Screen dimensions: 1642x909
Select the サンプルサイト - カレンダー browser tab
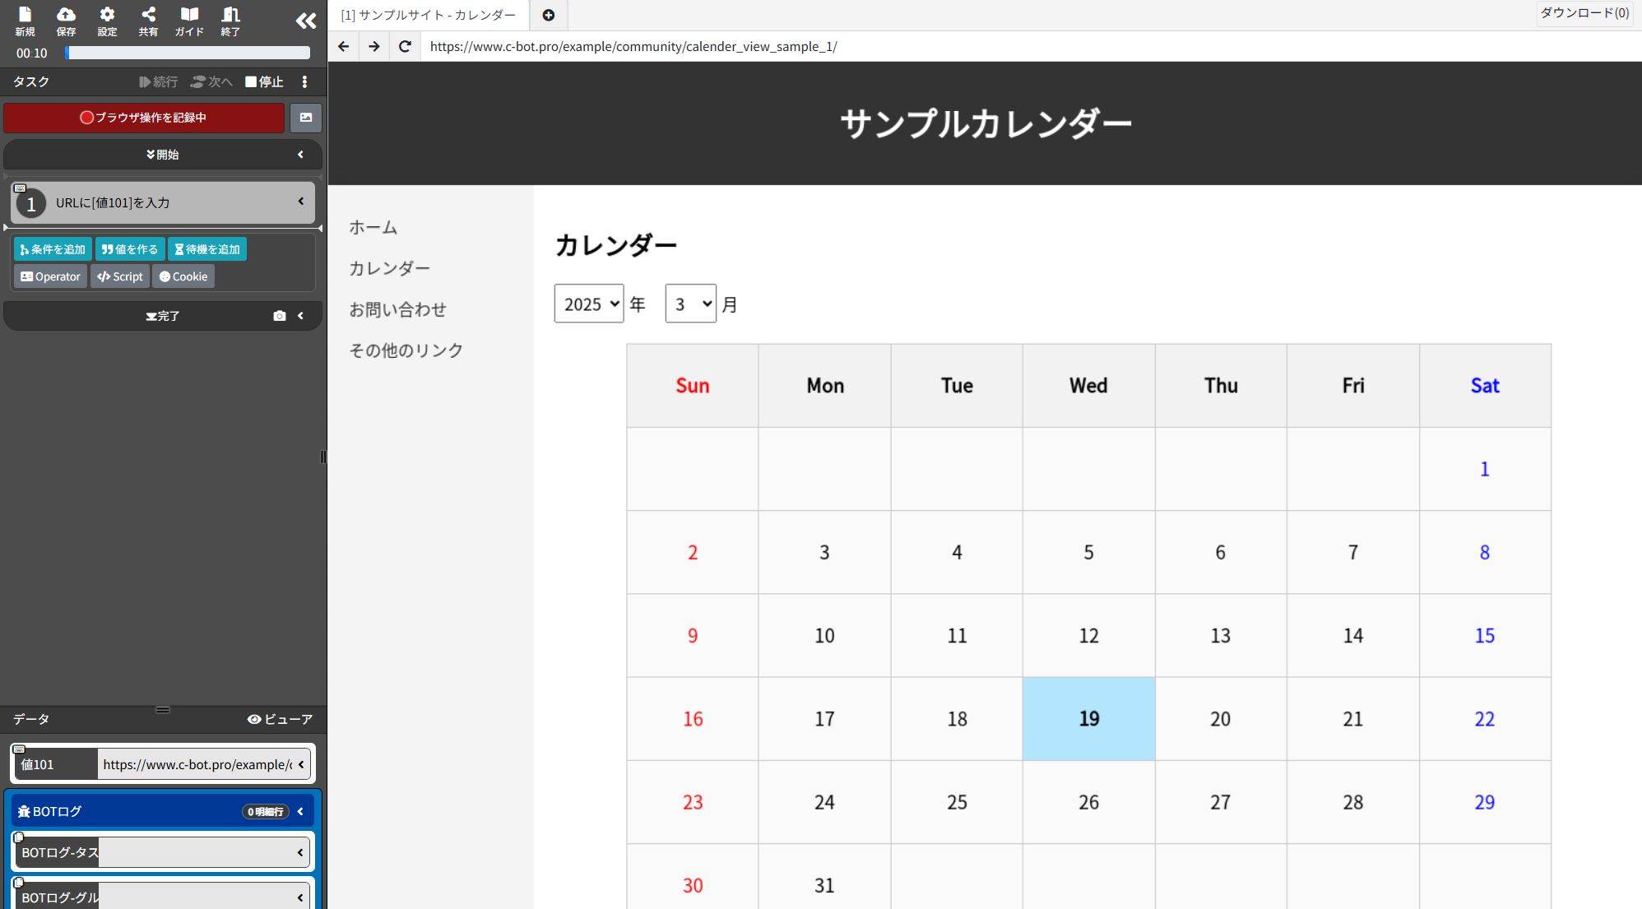click(429, 15)
